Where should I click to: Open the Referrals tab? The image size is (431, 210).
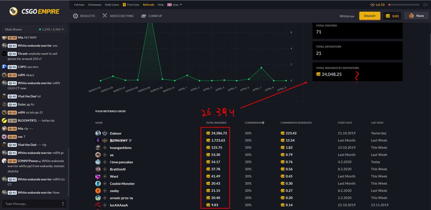click(x=149, y=5)
